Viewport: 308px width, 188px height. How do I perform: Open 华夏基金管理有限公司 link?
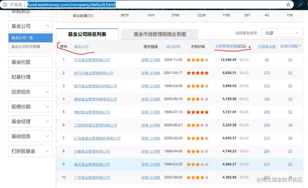pos(92,151)
